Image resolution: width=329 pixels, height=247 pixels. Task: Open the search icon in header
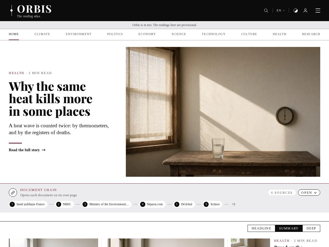[x=266, y=10]
